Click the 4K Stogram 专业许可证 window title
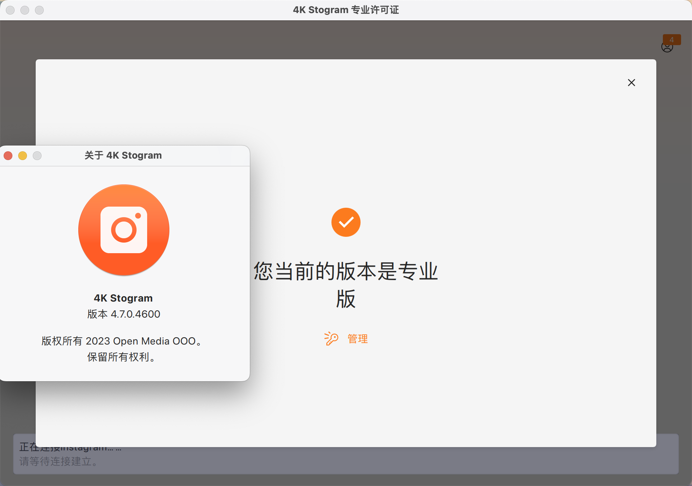The height and width of the screenshot is (486, 692). click(346, 10)
